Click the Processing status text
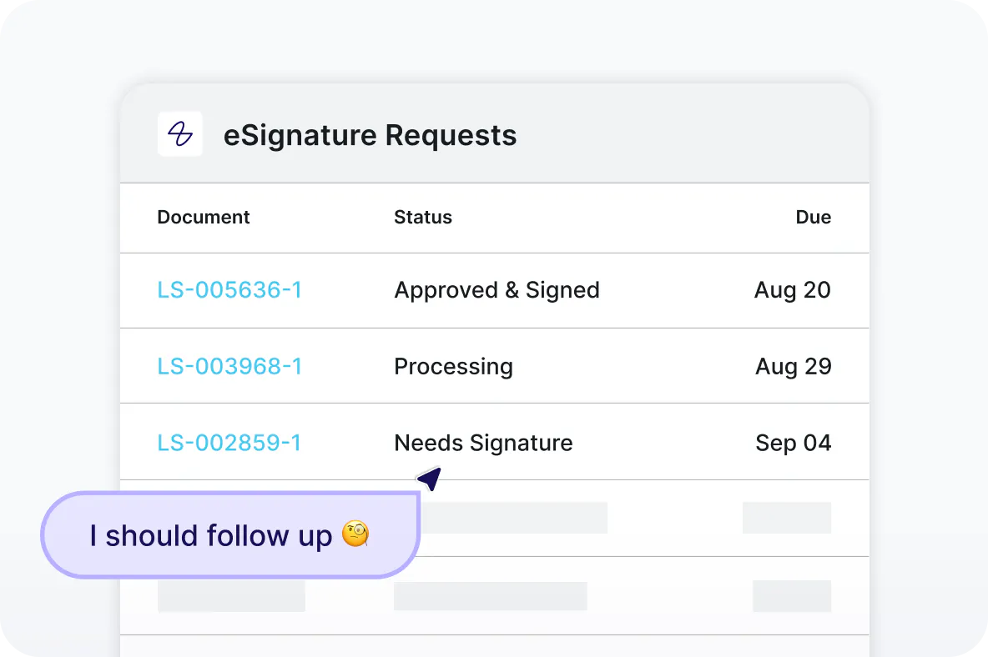The width and height of the screenshot is (988, 657). pos(453,367)
